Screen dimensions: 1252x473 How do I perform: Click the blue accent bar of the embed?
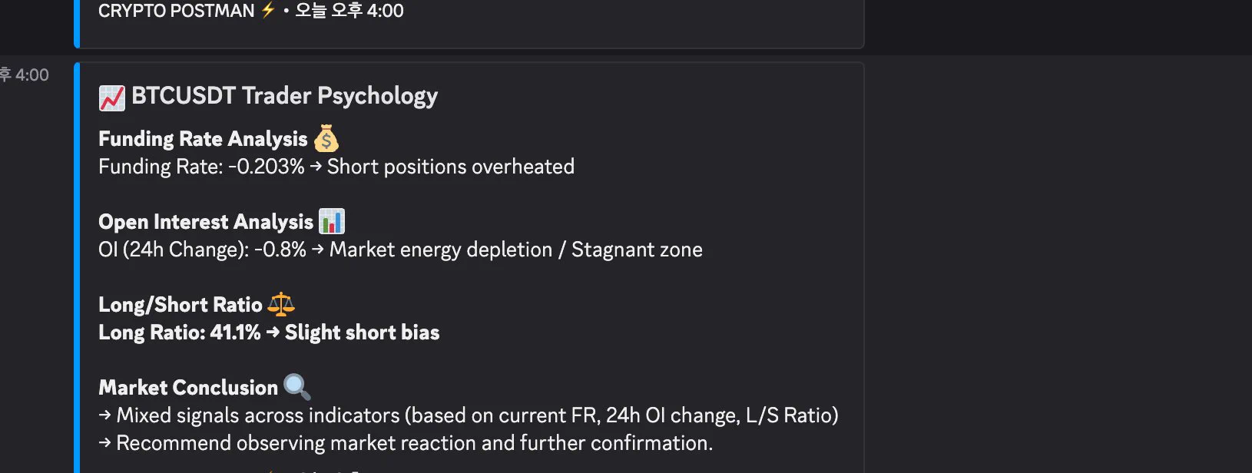(77, 267)
